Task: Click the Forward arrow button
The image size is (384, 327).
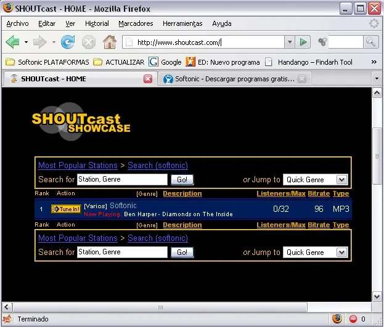Action: (40, 42)
